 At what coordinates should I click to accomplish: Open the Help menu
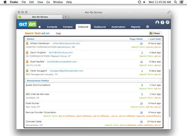click(x=69, y=2)
